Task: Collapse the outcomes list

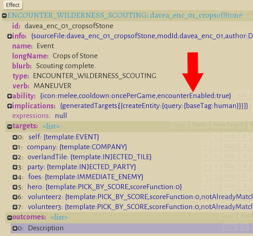Action: pyautogui.click(x=9, y=217)
